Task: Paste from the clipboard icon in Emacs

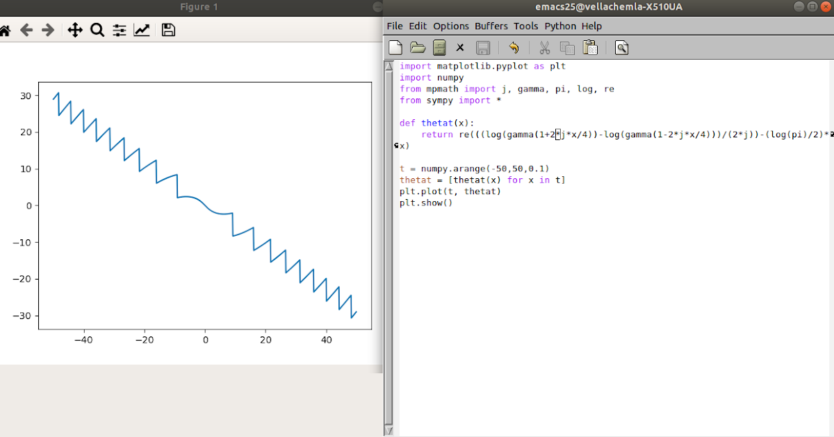Action: tap(589, 47)
